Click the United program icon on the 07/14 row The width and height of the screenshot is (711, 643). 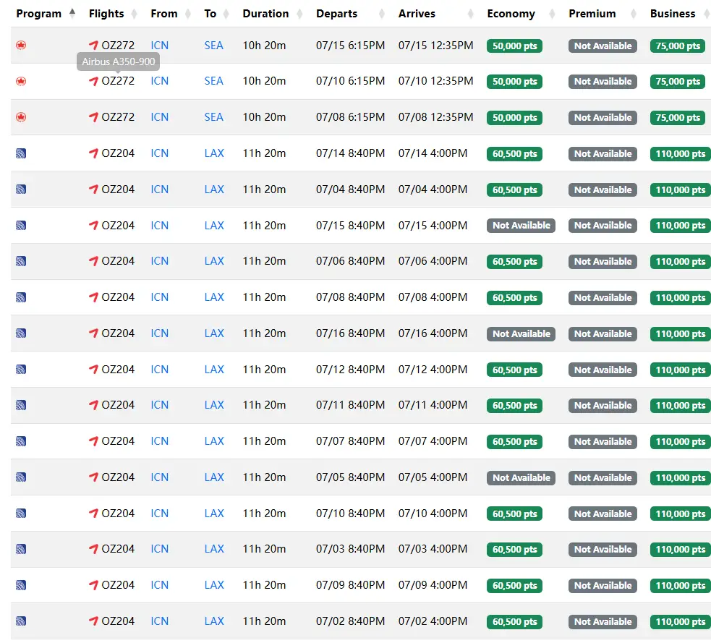pyautogui.click(x=21, y=153)
